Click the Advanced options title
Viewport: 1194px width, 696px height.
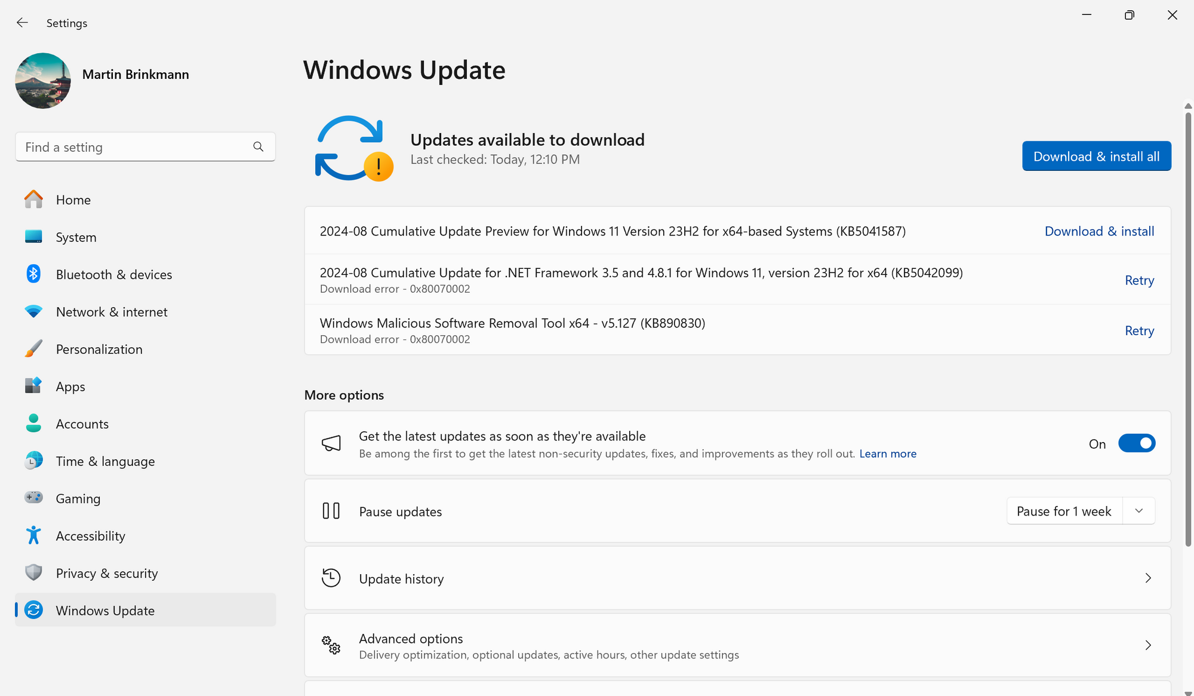pyautogui.click(x=411, y=639)
